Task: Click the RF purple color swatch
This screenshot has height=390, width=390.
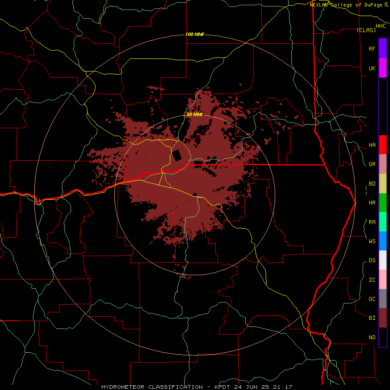Action: pyautogui.click(x=383, y=49)
